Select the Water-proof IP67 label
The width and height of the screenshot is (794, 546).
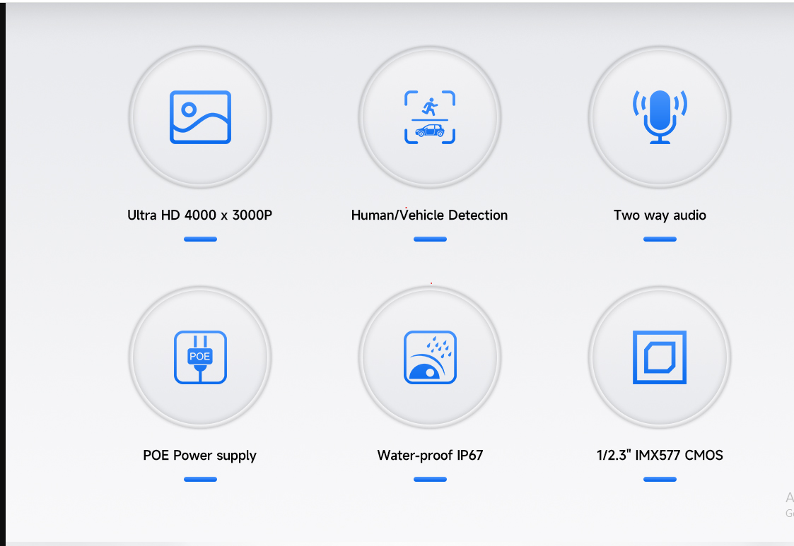pos(430,456)
